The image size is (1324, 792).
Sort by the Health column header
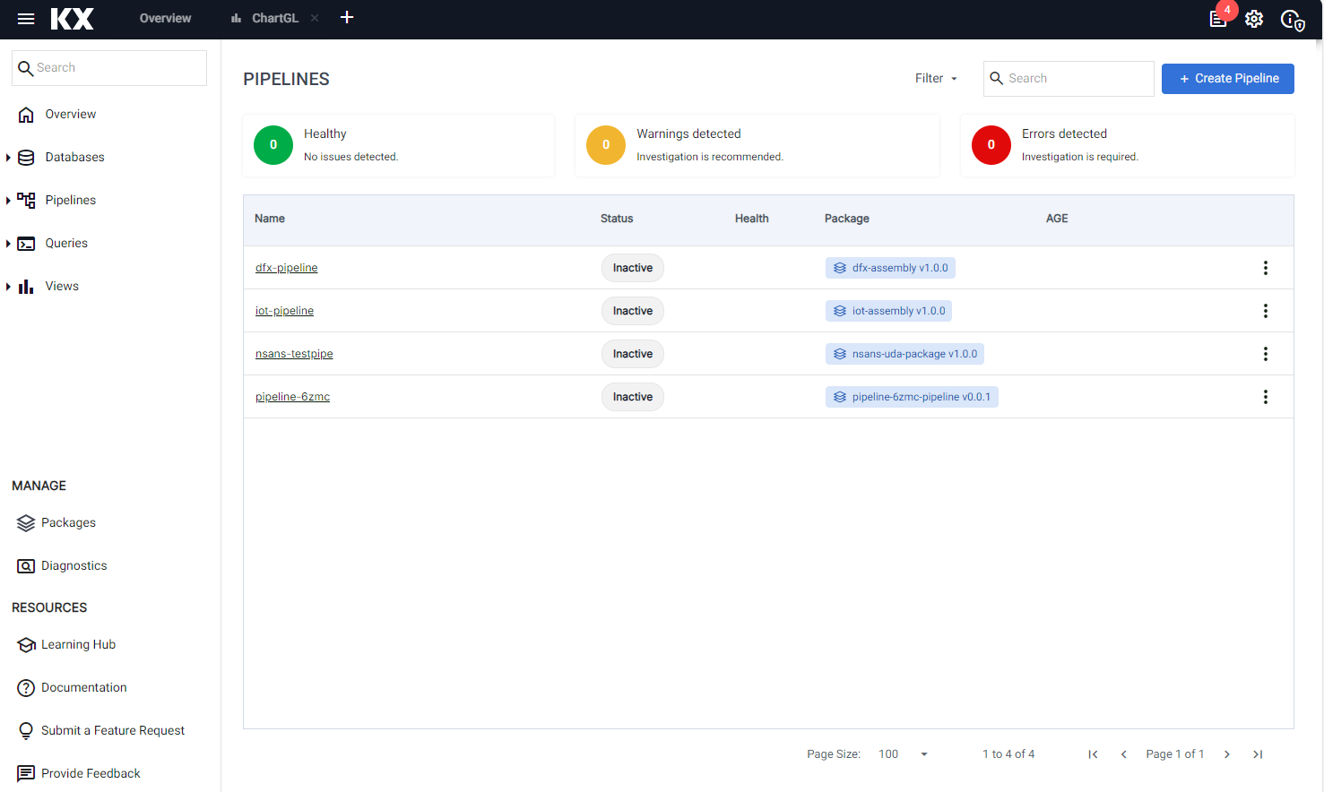click(x=751, y=219)
